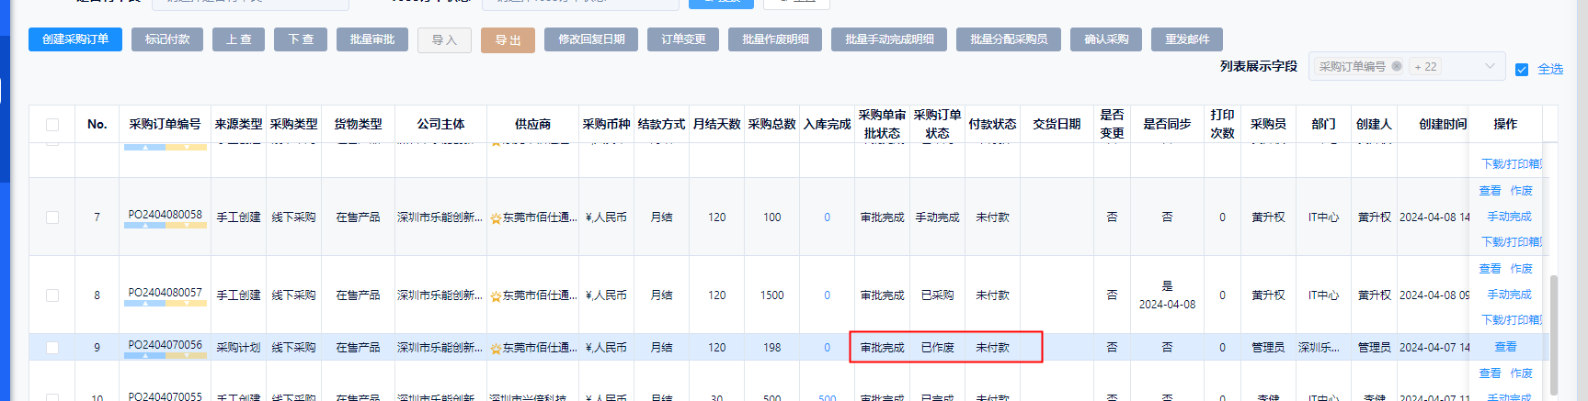Open 手动完成 link for order PO2404080058

click(1509, 217)
